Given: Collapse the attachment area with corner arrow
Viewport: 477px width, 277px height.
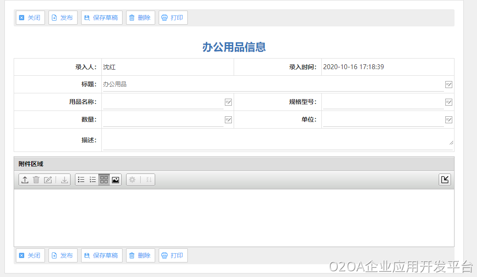Looking at the screenshot, I should point(445,180).
